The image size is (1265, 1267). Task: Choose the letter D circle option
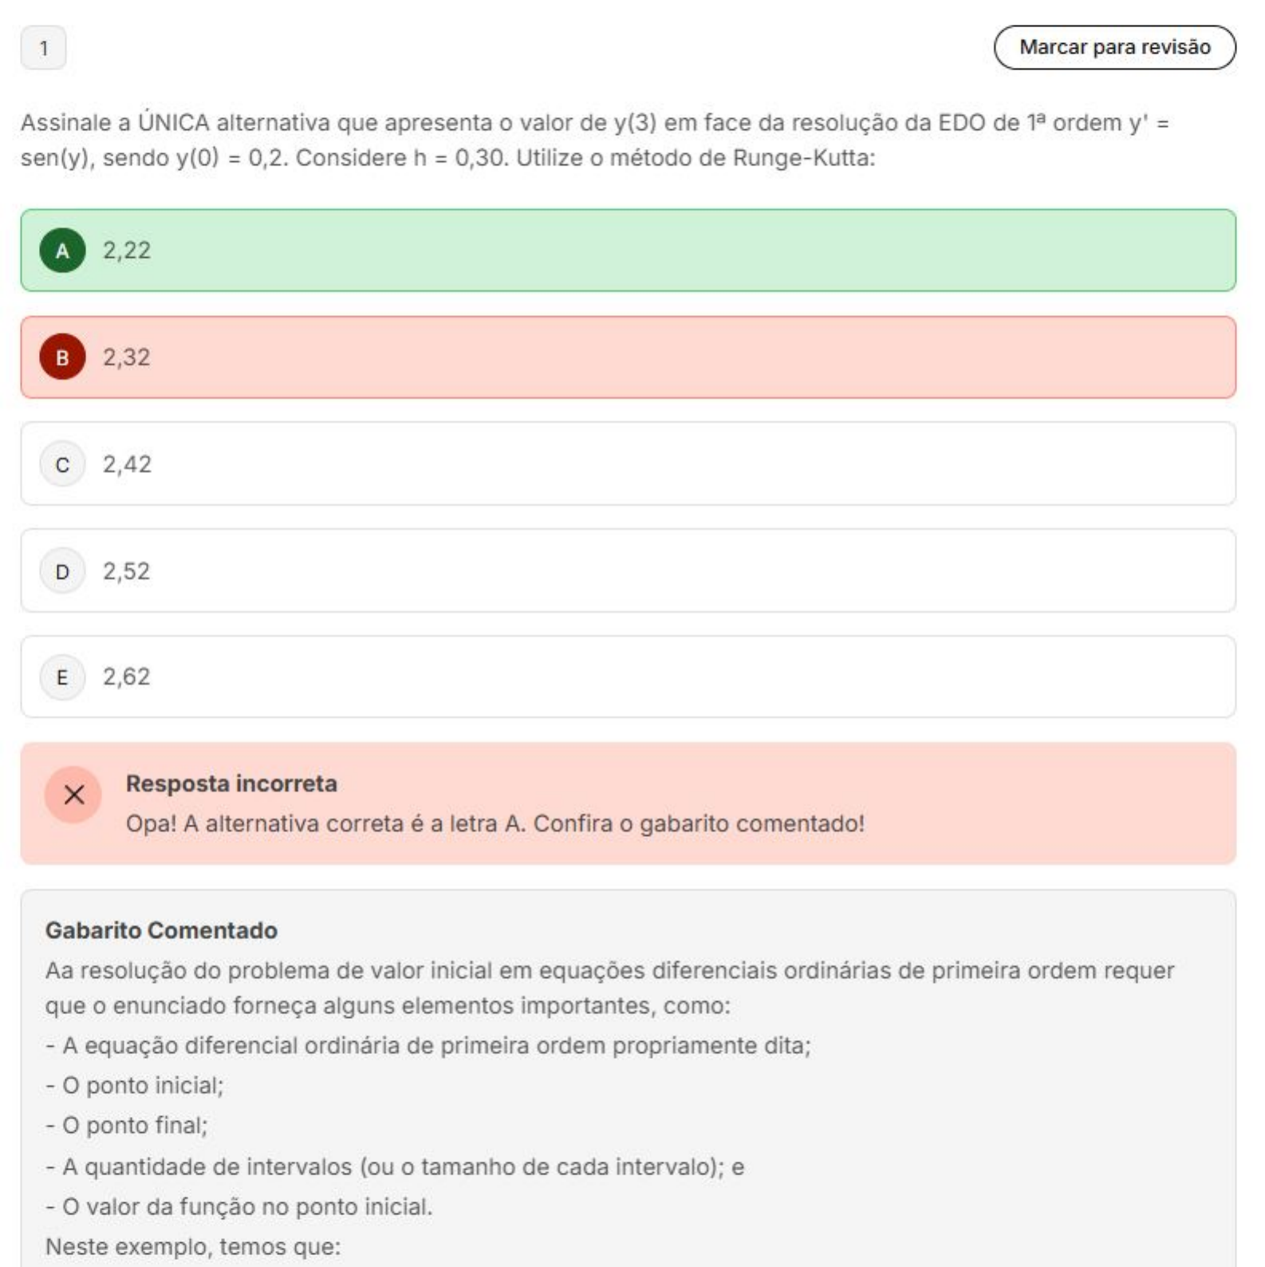[62, 571]
